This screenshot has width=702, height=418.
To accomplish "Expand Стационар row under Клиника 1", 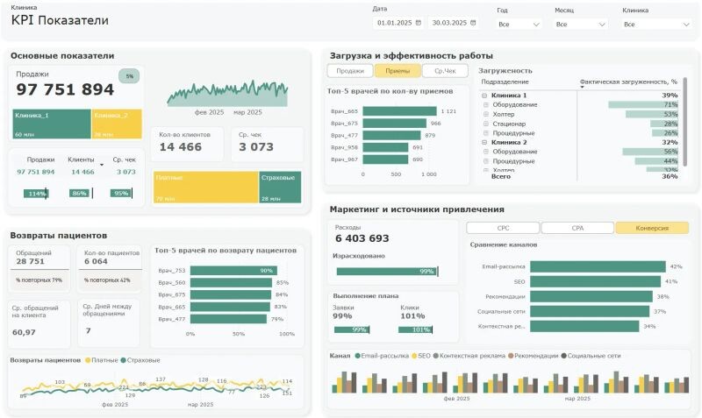I will pos(486,124).
